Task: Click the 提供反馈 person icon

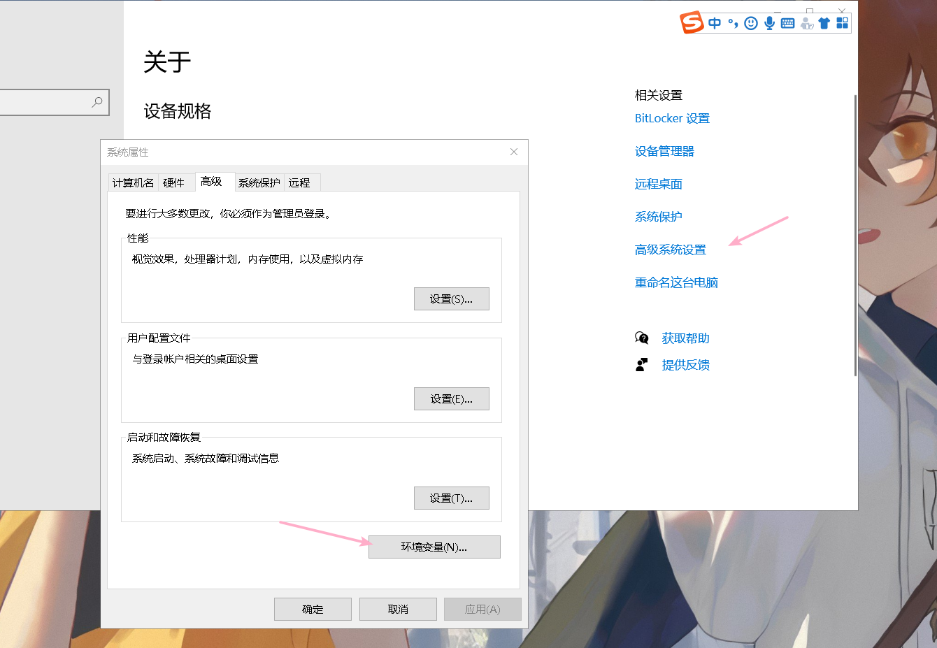Action: (641, 365)
